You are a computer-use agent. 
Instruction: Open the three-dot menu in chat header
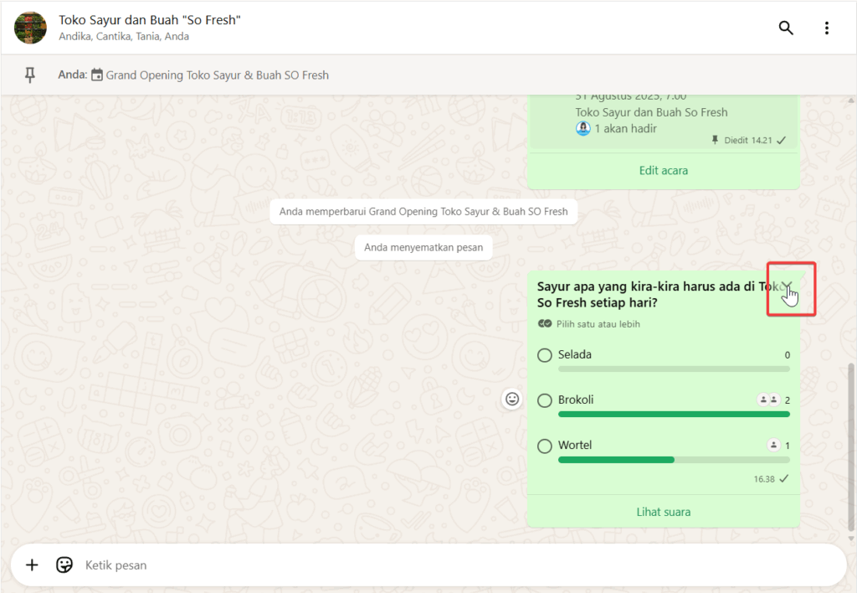click(x=826, y=28)
